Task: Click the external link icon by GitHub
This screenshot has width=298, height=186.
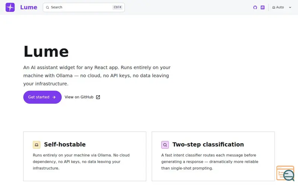Action: 98,97
